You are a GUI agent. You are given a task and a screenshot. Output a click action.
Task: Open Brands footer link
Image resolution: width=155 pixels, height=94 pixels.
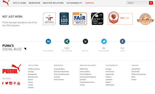pos(30,80)
